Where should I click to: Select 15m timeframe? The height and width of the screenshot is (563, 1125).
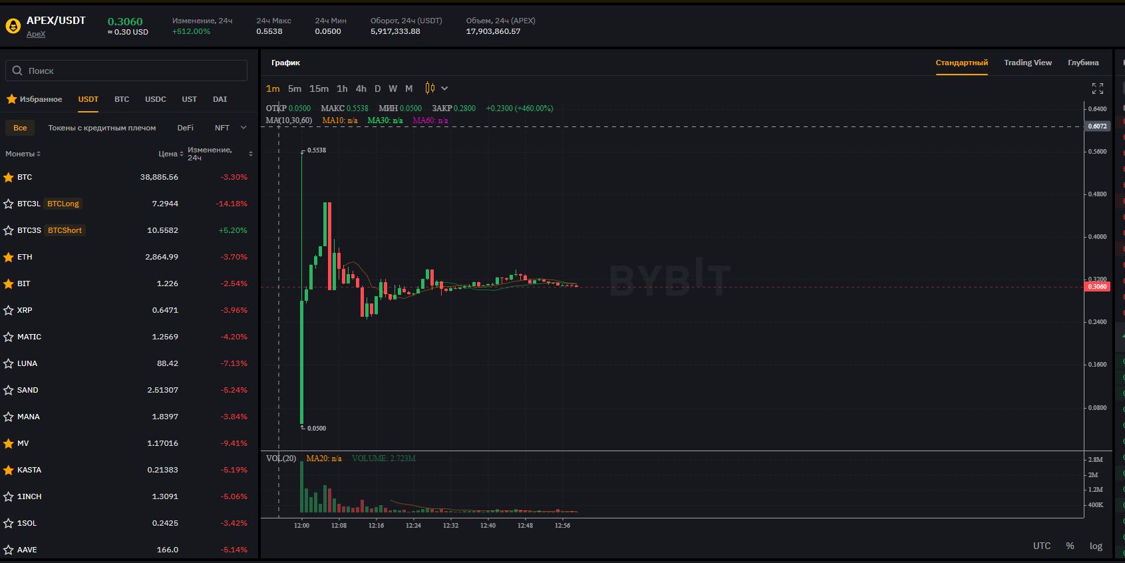(319, 89)
